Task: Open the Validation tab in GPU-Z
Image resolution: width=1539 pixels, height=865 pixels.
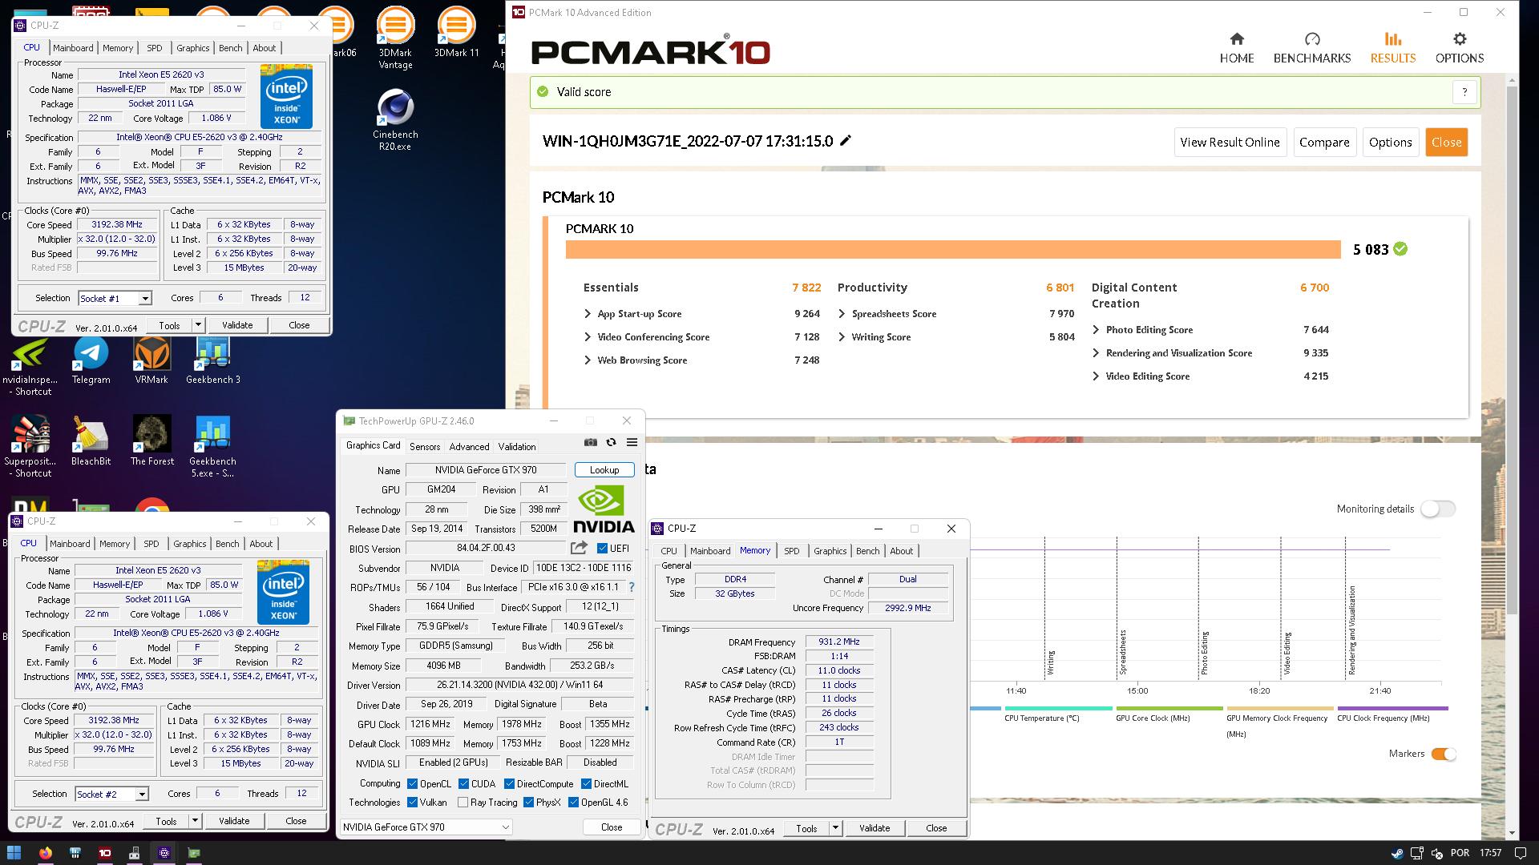Action: [x=516, y=446]
